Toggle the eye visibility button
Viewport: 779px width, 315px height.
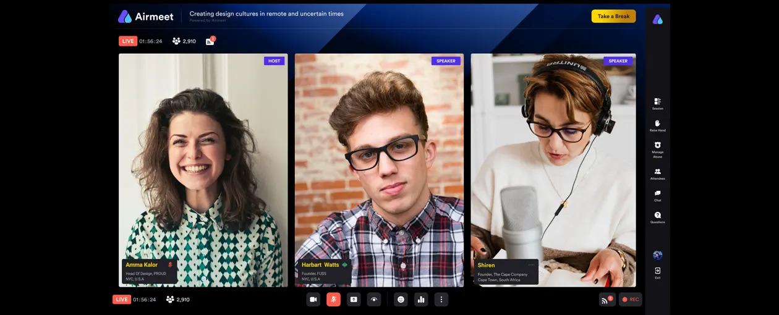pyautogui.click(x=374, y=300)
